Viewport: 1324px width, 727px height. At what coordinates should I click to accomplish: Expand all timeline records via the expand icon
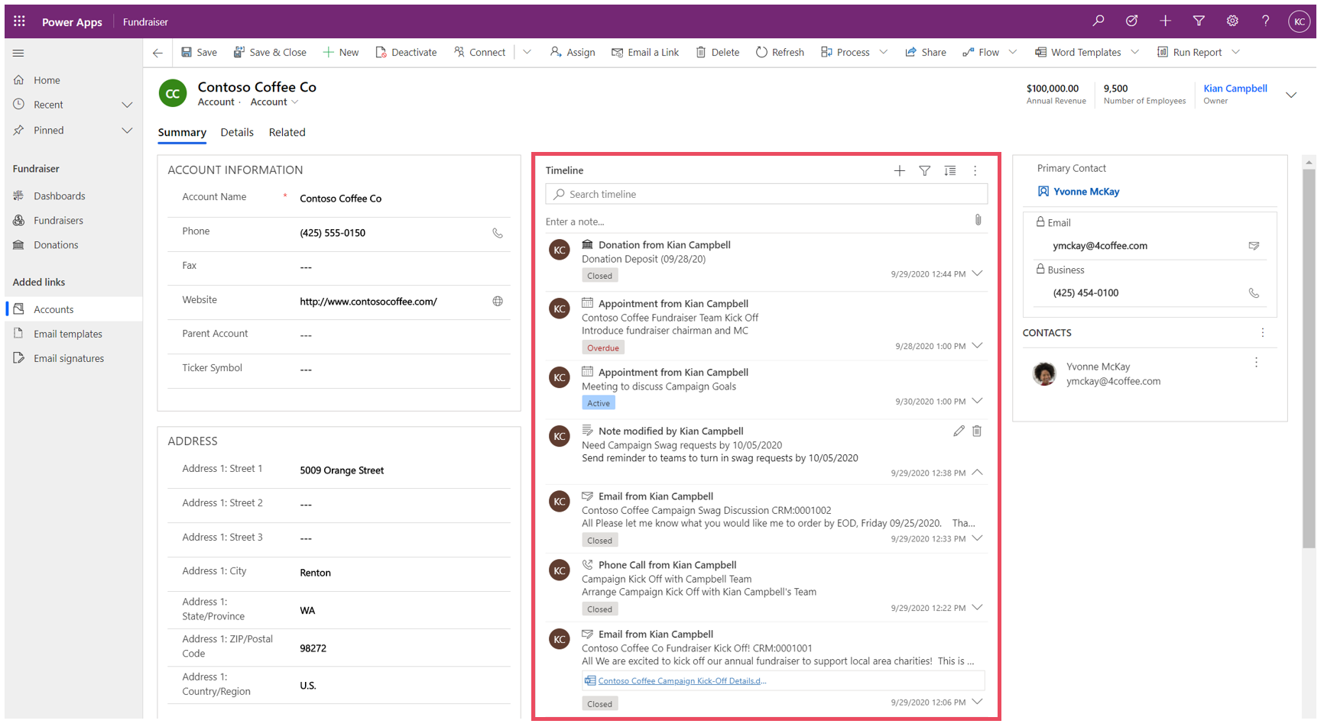coord(949,171)
